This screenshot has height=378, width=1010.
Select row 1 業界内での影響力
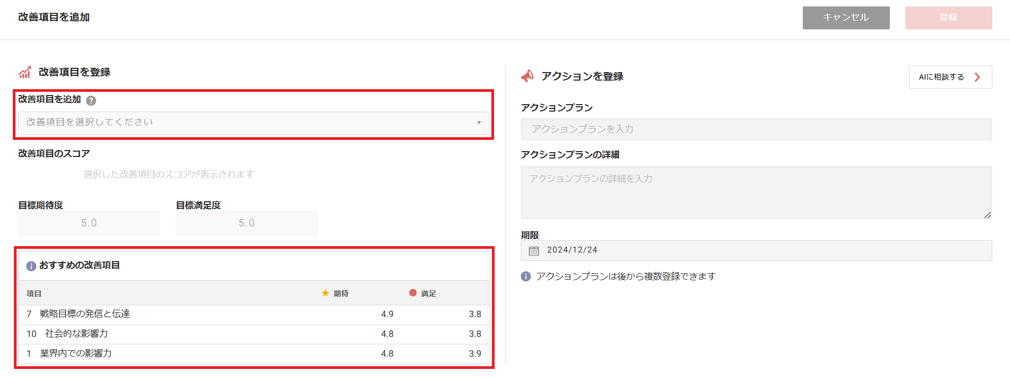tap(254, 354)
